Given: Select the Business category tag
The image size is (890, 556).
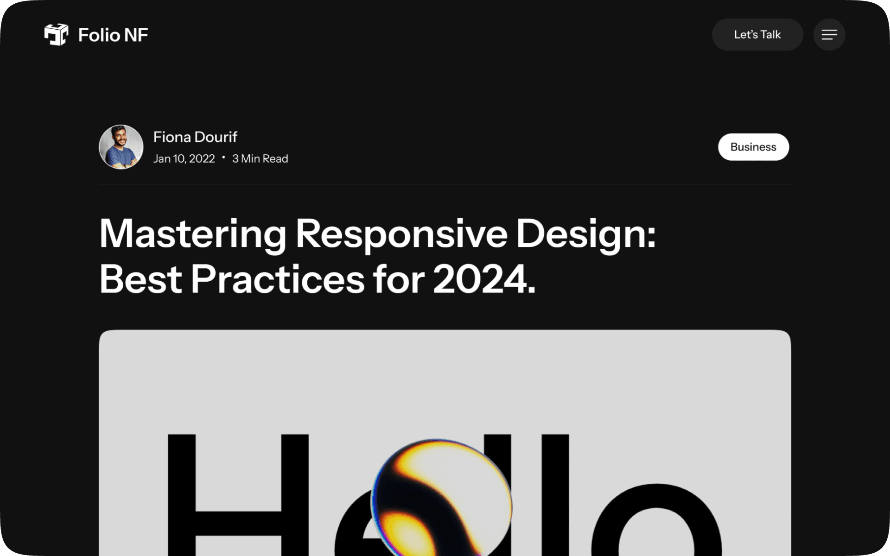Looking at the screenshot, I should (x=753, y=147).
